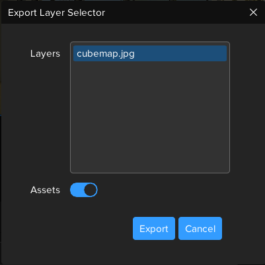Click the blue track of the Assets switch
Image resolution: width=265 pixels, height=265 pixels.
point(77,190)
